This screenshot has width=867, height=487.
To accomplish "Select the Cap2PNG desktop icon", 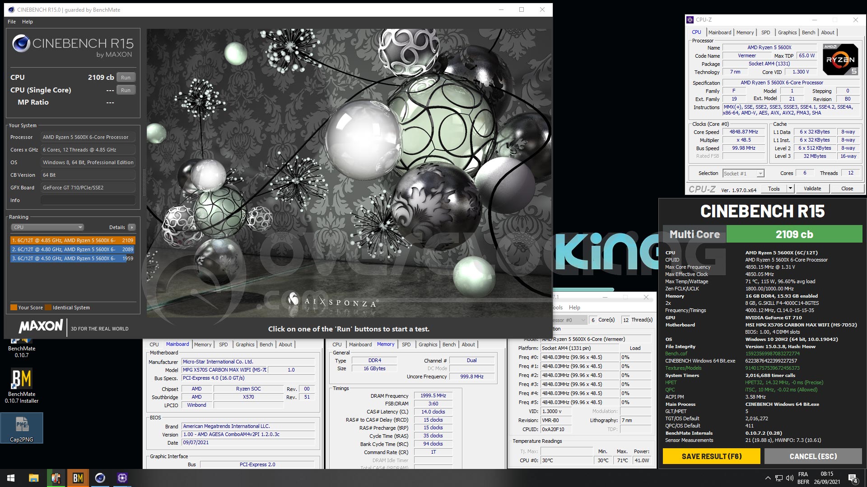I will [x=22, y=428].
